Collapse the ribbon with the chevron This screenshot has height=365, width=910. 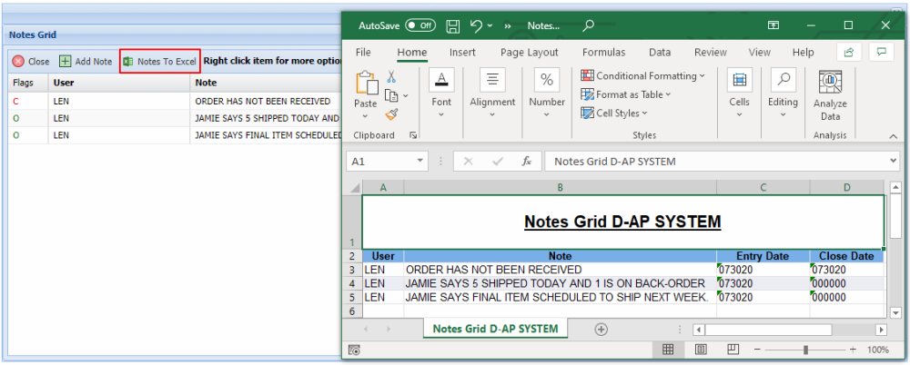click(x=894, y=136)
